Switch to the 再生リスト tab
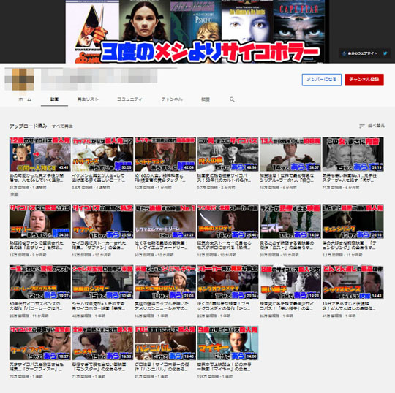The height and width of the screenshot is (393, 395). 88,99
